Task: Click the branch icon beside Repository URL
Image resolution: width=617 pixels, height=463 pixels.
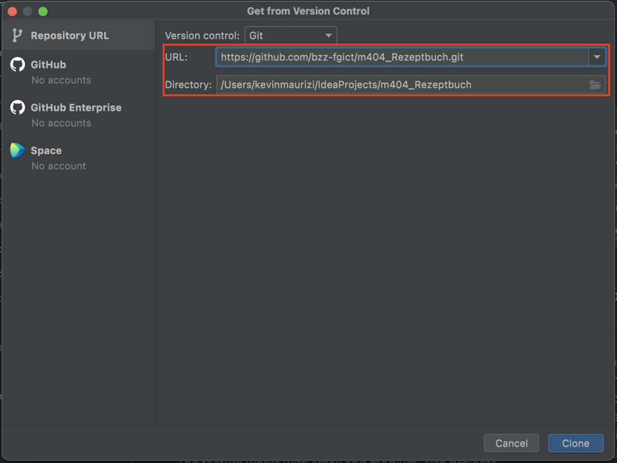Action: point(17,36)
